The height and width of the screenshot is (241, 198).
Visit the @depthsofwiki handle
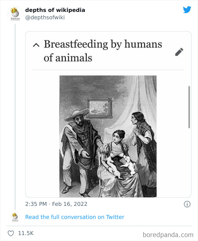click(45, 18)
